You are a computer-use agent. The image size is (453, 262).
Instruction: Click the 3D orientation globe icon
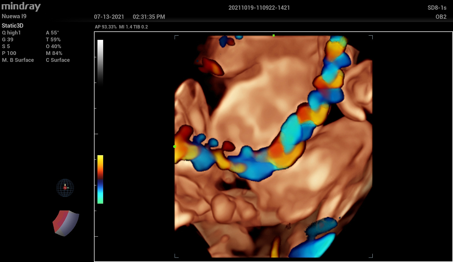click(x=65, y=188)
